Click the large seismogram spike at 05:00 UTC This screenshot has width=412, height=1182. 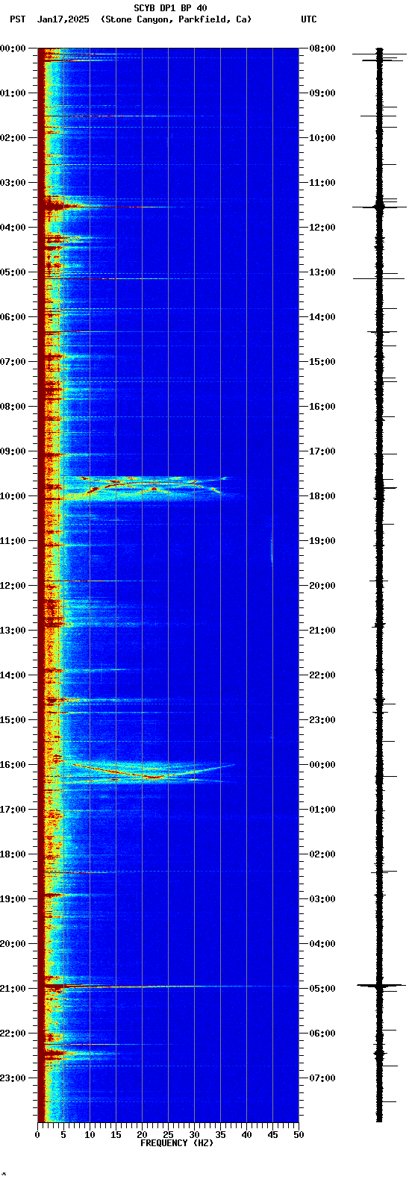point(380,986)
